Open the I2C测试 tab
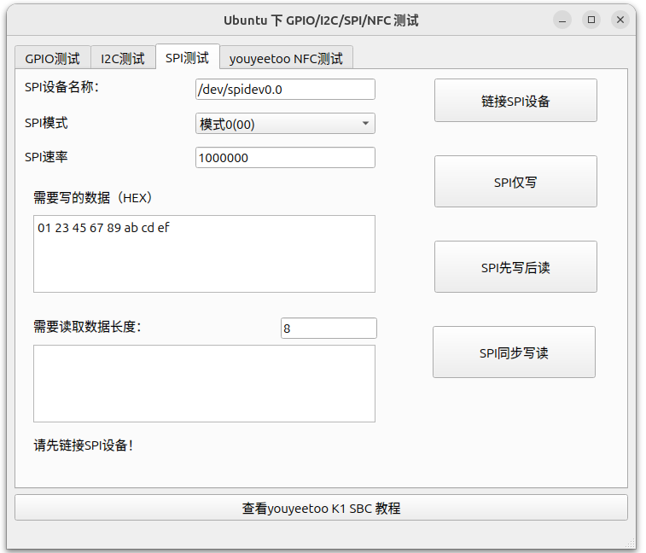Screen dimensions: 646x553 click(x=123, y=59)
